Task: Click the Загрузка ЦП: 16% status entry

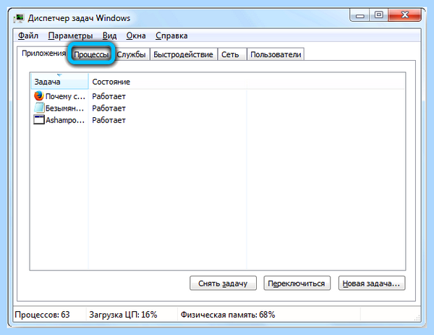Action: 123,315
